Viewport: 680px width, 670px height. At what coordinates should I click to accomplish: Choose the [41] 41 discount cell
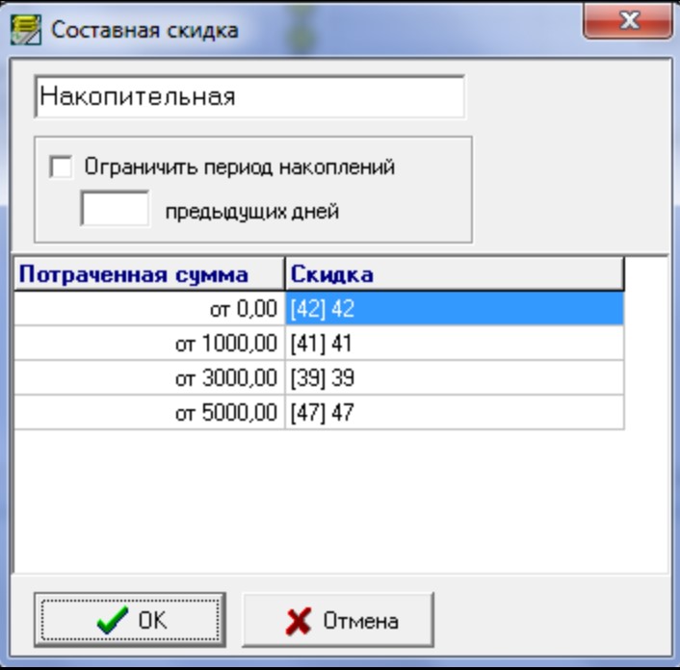[x=454, y=344]
